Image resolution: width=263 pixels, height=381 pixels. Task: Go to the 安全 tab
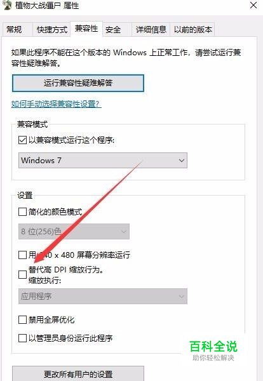(113, 30)
